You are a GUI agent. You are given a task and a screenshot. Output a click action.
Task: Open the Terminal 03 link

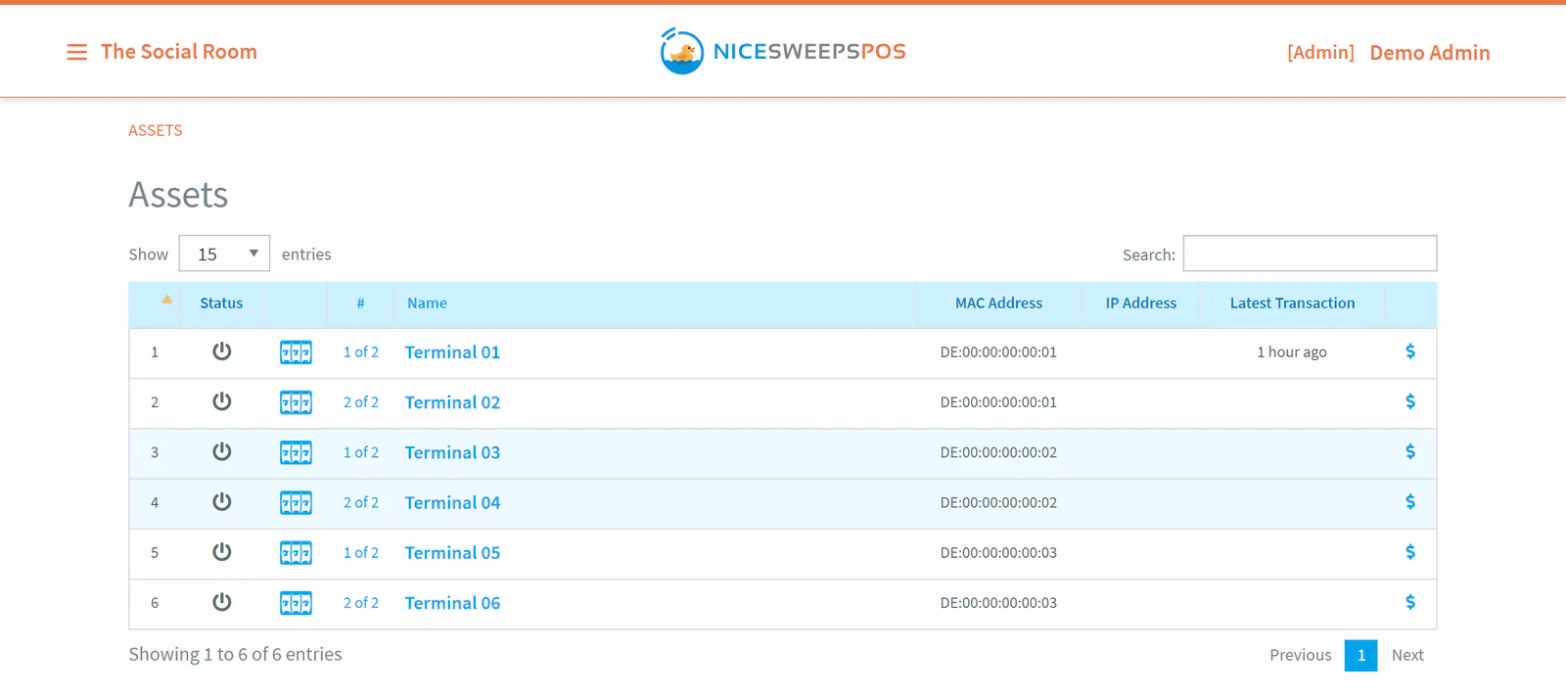click(x=452, y=452)
